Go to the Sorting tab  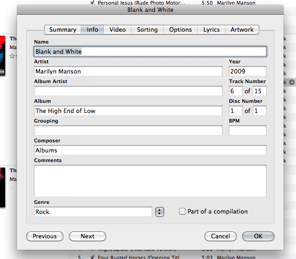pyautogui.click(x=147, y=29)
